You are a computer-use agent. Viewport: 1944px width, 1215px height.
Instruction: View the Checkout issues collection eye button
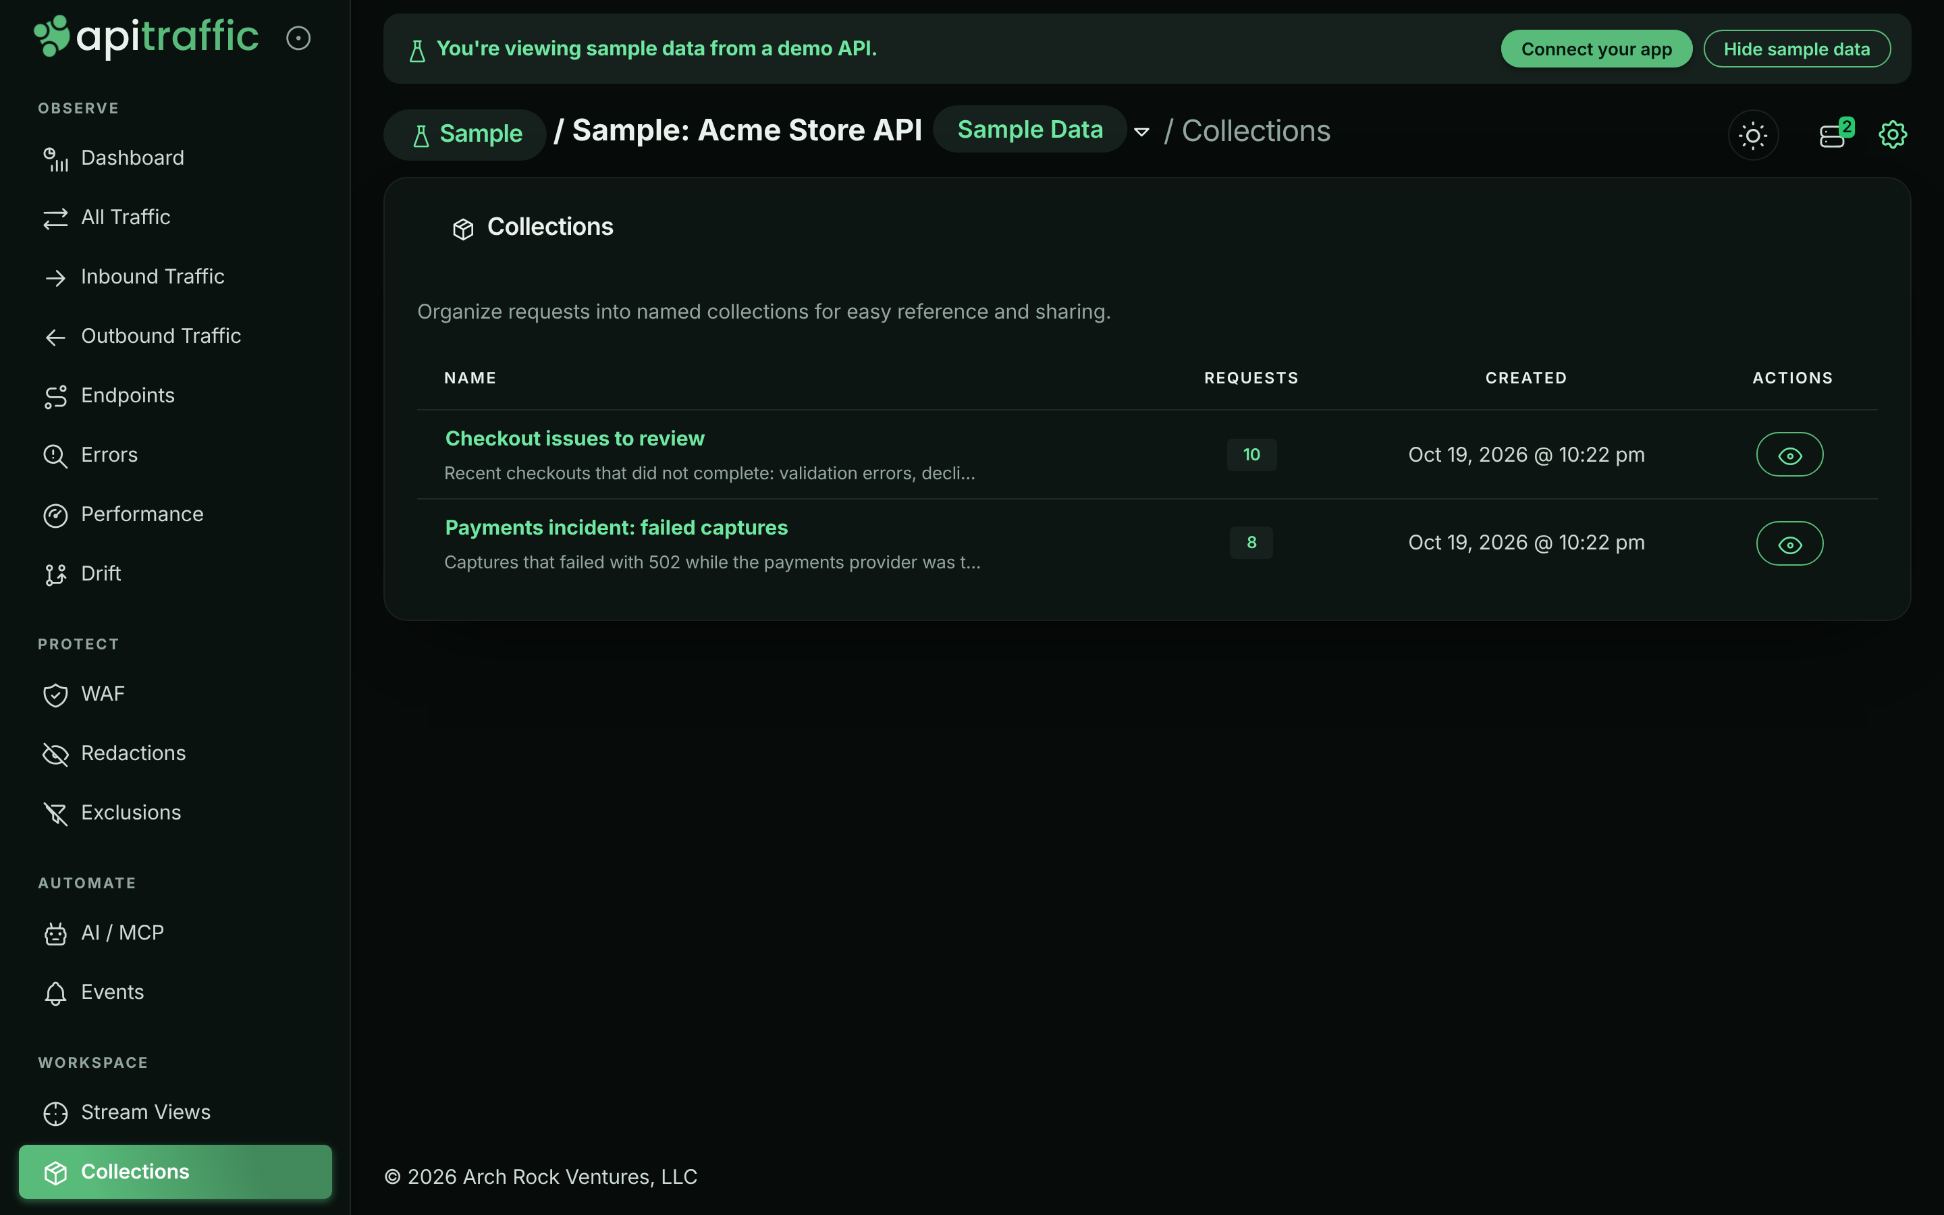(x=1790, y=455)
